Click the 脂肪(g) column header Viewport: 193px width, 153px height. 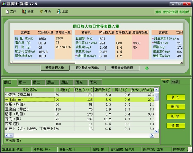[x=121, y=90]
